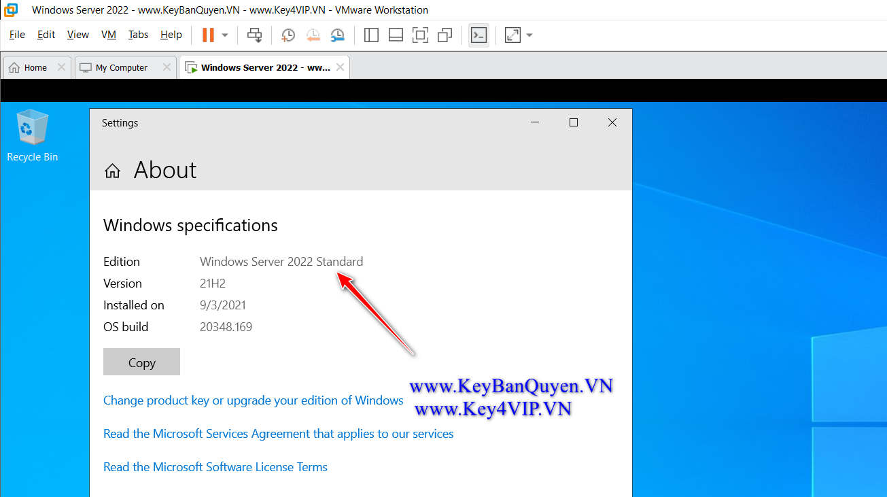Click the Windows Server 2022 Standard edition text

pyautogui.click(x=281, y=262)
